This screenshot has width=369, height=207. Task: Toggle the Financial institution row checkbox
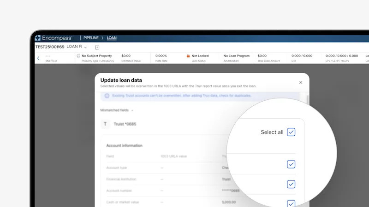click(291, 184)
